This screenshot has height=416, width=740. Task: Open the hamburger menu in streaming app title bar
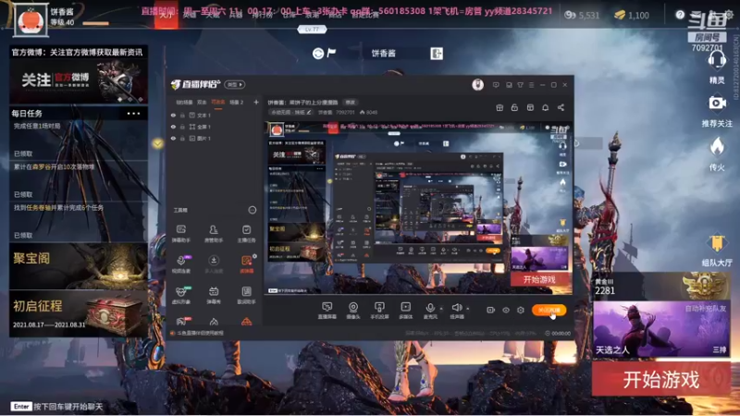tap(531, 85)
